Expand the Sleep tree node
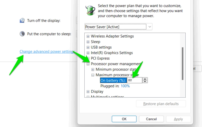 click(x=88, y=42)
